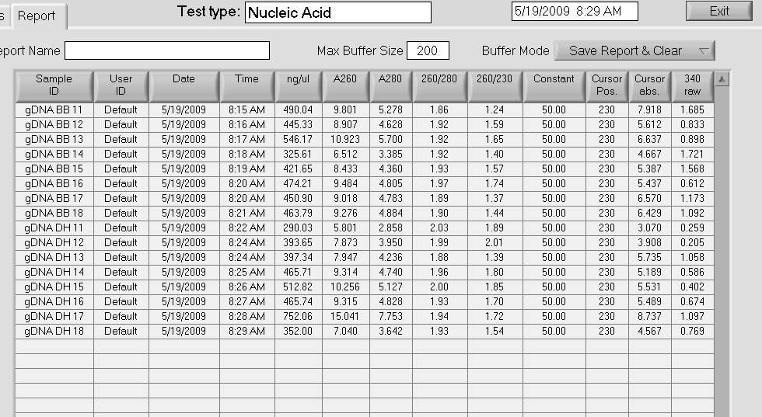Select the Cursor abs. column header

tap(649, 85)
